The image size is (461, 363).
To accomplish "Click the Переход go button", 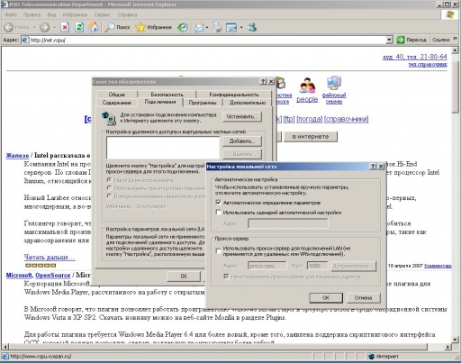I will [411, 40].
